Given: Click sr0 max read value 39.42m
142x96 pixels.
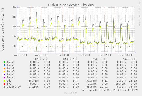Looking at the screenshot, I should [121, 84].
